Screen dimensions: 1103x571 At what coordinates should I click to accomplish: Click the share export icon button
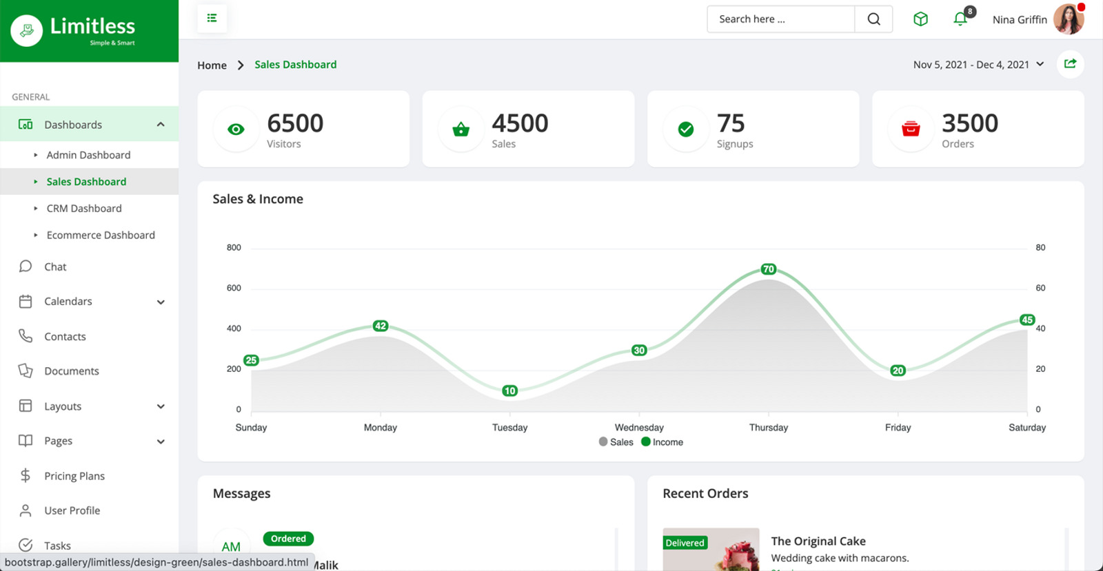(x=1070, y=64)
